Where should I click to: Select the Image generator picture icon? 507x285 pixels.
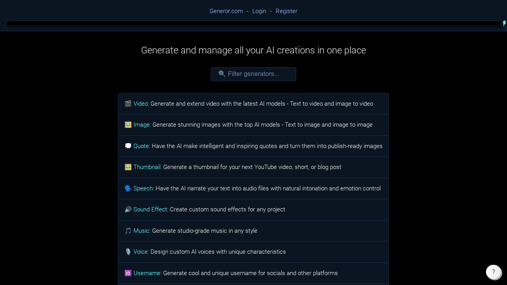pyautogui.click(x=128, y=125)
